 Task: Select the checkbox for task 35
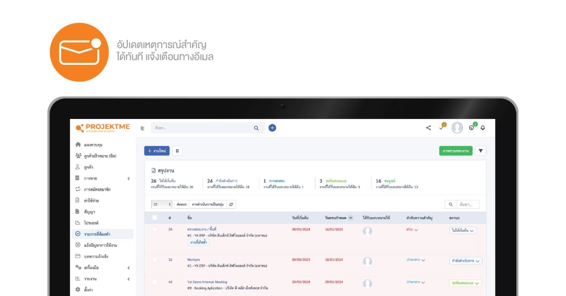(x=154, y=230)
